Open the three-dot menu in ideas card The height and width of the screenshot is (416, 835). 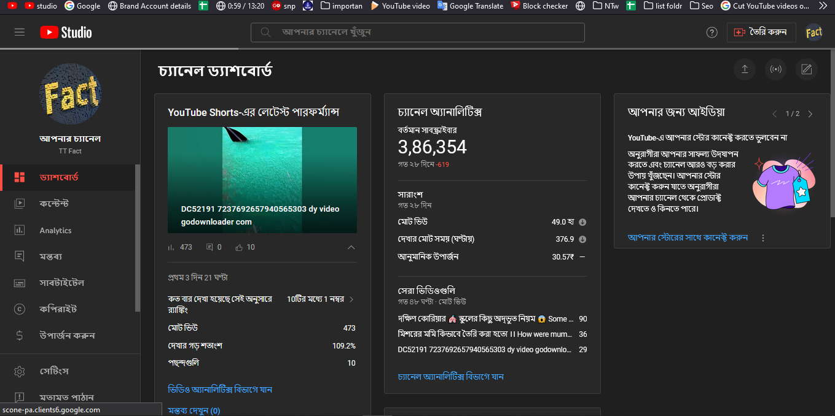tap(763, 238)
